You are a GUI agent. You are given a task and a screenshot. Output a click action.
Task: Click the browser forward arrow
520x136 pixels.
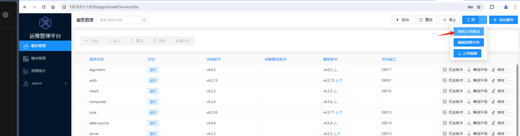(x=34, y=7)
